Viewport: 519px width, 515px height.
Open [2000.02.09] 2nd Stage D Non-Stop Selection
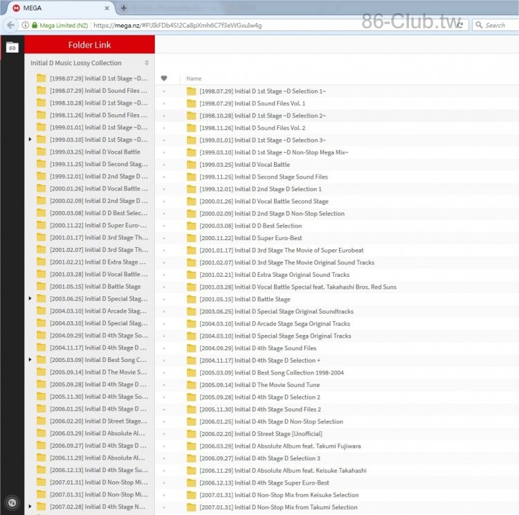[x=272, y=214]
